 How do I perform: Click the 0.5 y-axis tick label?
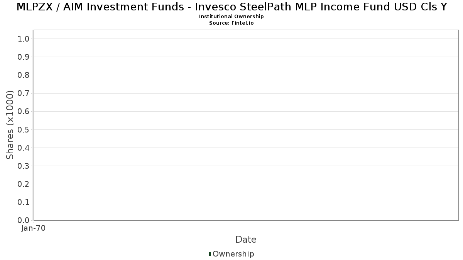point(24,129)
